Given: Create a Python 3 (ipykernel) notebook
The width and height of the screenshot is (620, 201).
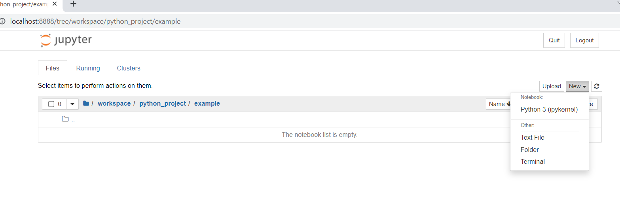Looking at the screenshot, I should pyautogui.click(x=549, y=110).
